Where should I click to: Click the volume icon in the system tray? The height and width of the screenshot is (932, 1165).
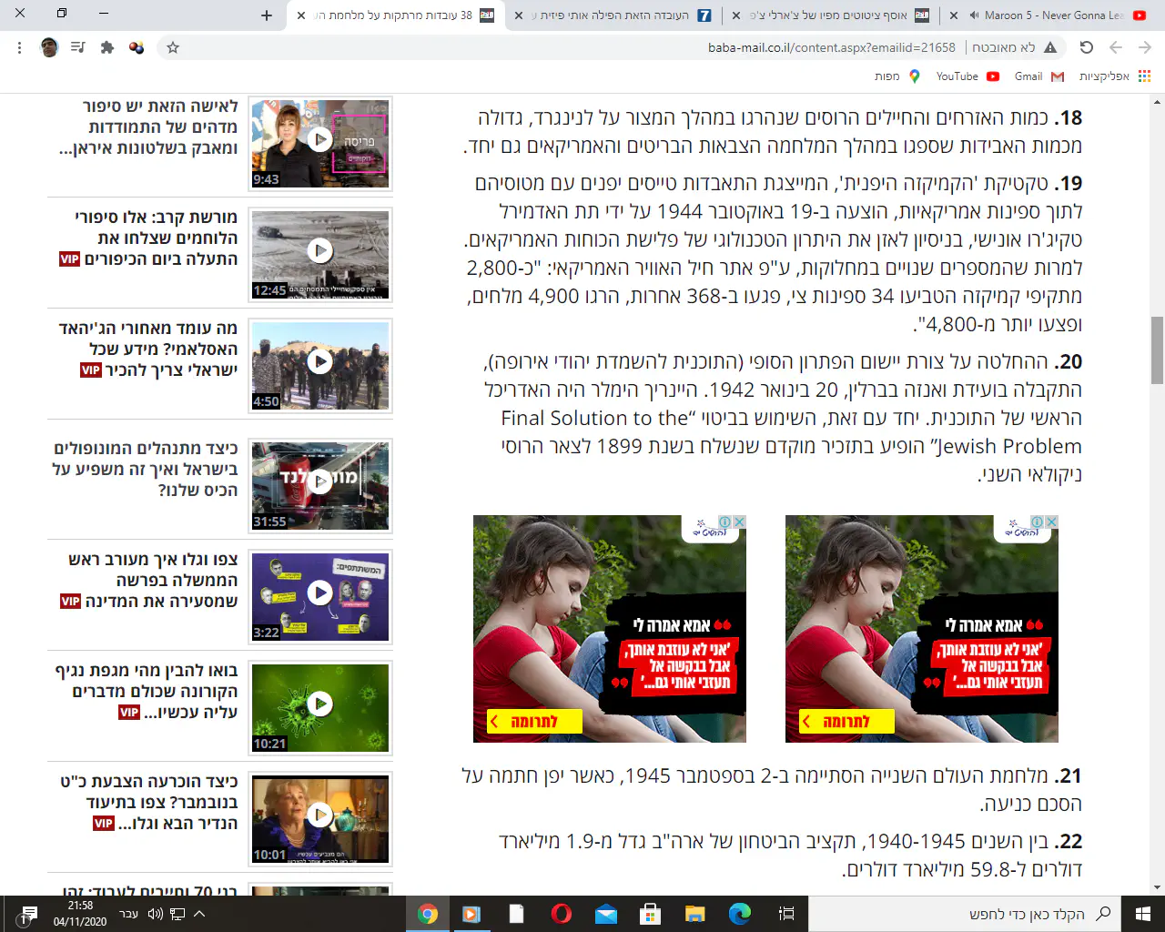[x=155, y=914]
